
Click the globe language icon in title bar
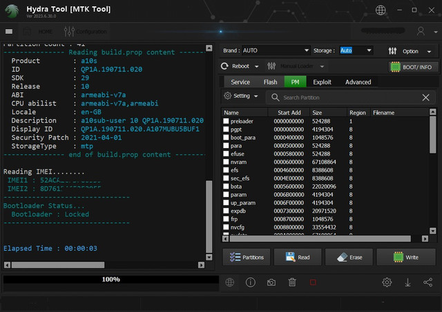click(381, 10)
